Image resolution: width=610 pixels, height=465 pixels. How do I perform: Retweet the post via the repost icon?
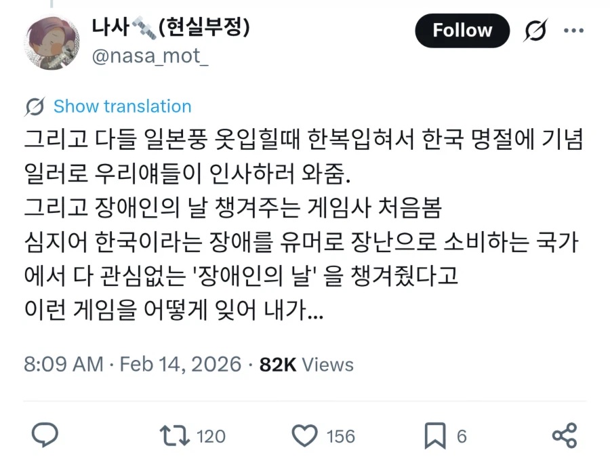174,436
